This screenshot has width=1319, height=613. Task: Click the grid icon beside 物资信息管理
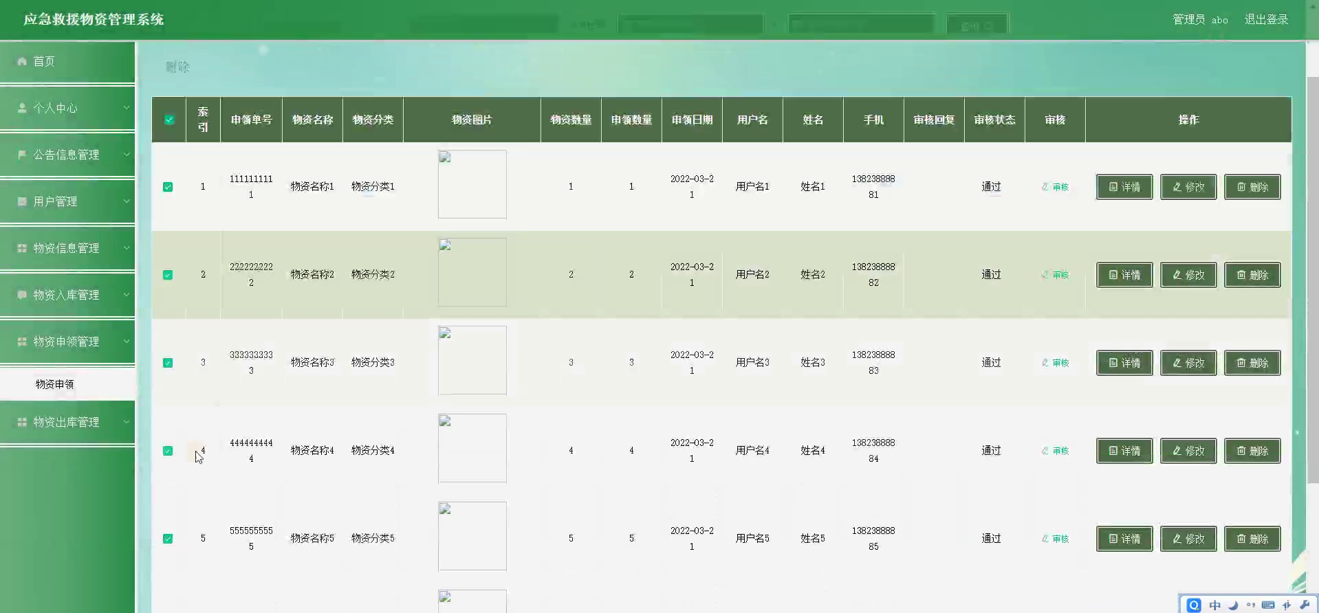22,249
